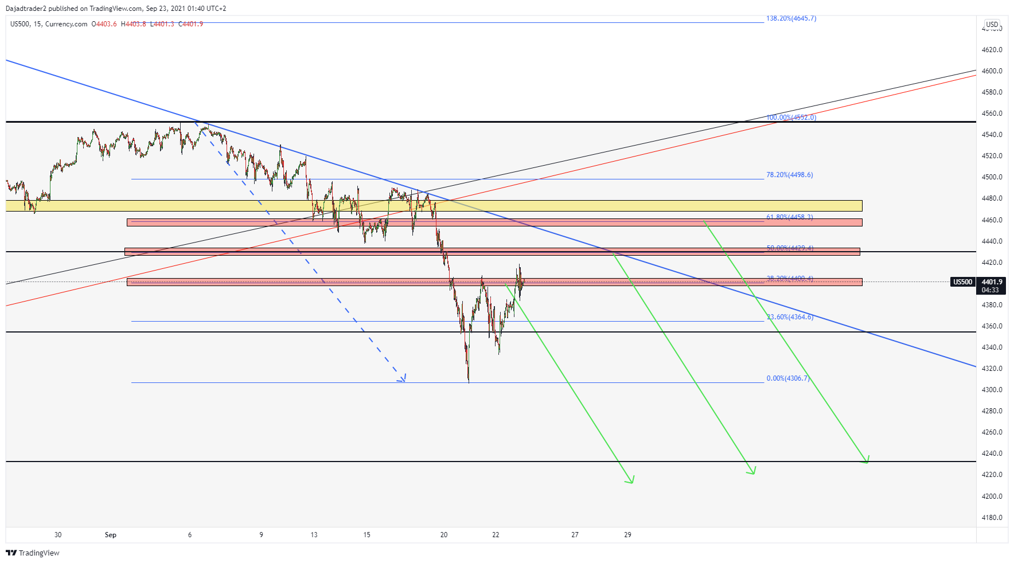Click the 29 date axis label
1014x563 pixels.
(x=627, y=535)
